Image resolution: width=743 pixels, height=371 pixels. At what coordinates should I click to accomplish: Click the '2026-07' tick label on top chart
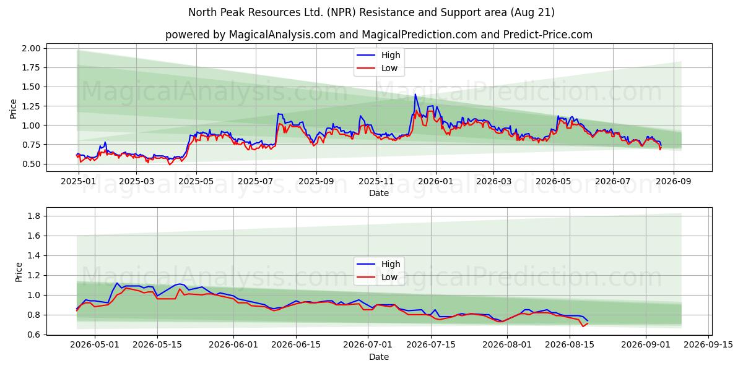[613, 182]
